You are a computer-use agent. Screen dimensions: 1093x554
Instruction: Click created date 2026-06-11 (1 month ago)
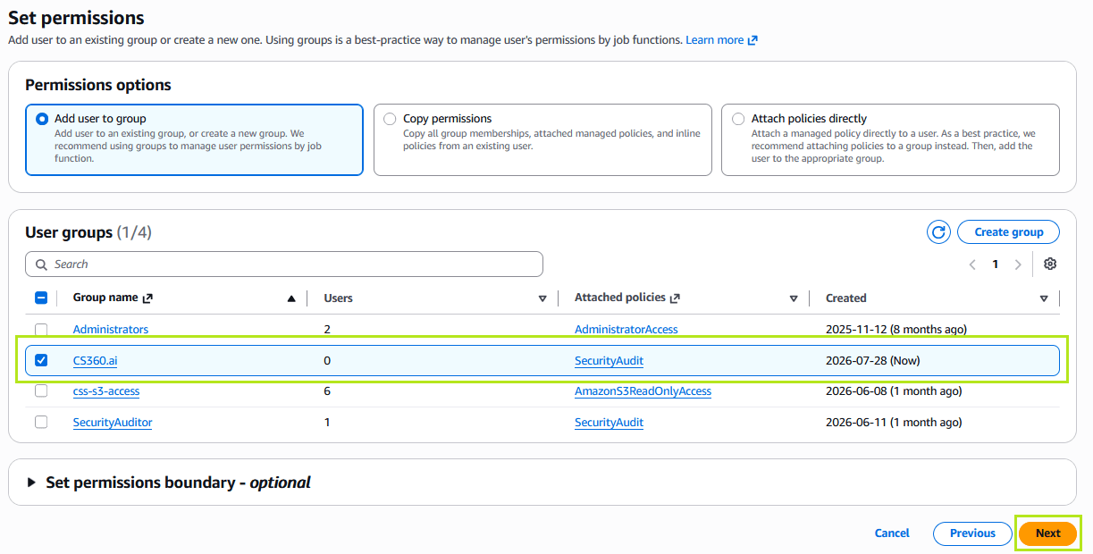pyautogui.click(x=894, y=423)
